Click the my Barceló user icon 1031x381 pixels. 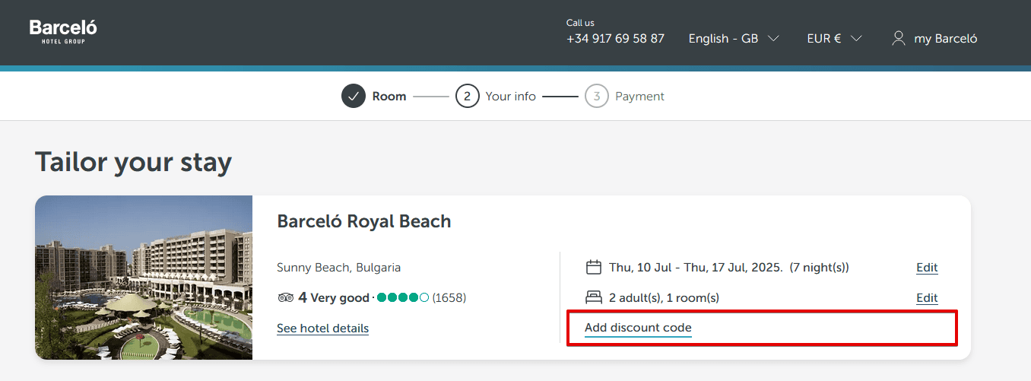pyautogui.click(x=899, y=38)
